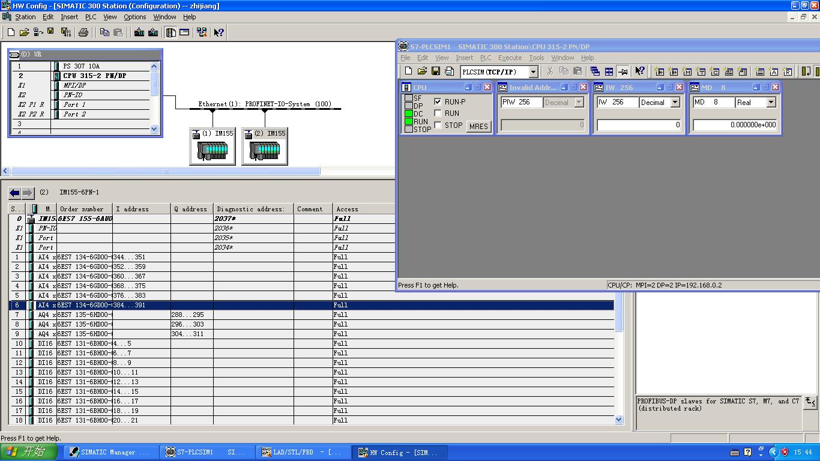Insert a Bit Memory view in PLCSIM
820x461 pixels.
click(x=687, y=71)
